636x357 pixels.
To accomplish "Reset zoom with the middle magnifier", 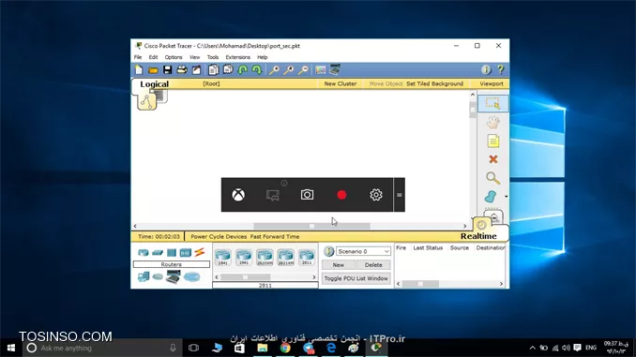I will [x=288, y=69].
